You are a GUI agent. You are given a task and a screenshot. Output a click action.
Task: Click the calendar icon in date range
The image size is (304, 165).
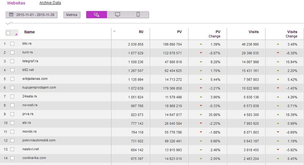tap(11, 15)
